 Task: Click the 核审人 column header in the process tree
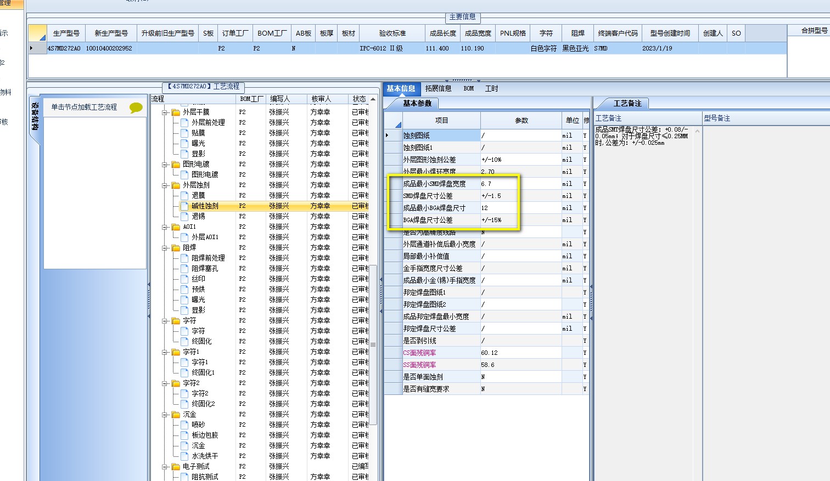328,99
